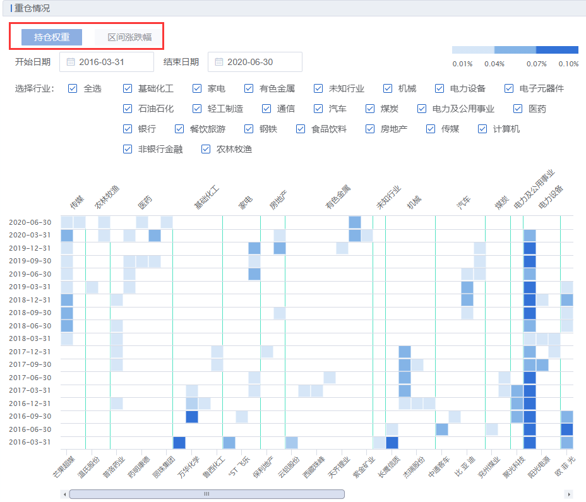This screenshot has height=502, width=586.
Task: Click the 2020-06-30 row date label
Action: click(30, 222)
